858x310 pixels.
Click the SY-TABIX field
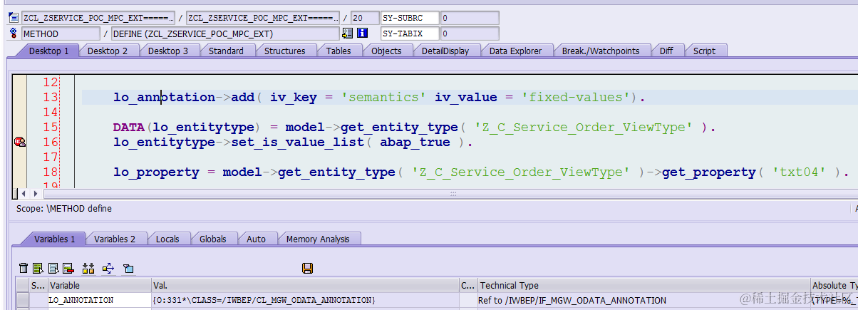pyautogui.click(x=410, y=33)
